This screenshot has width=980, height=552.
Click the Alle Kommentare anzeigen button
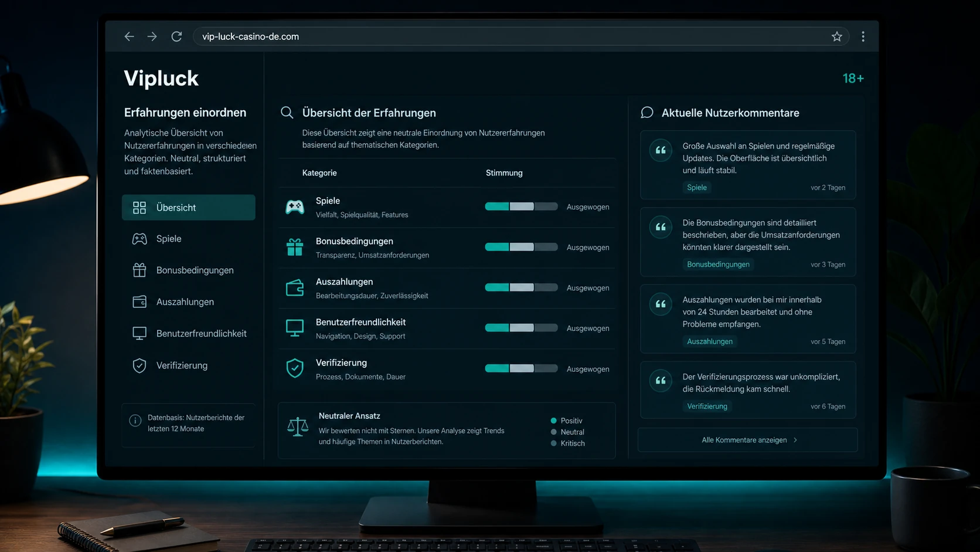pyautogui.click(x=748, y=440)
